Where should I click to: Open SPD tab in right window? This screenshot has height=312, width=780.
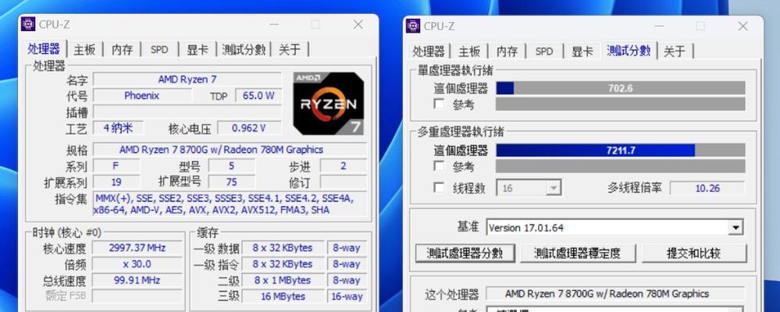click(544, 51)
